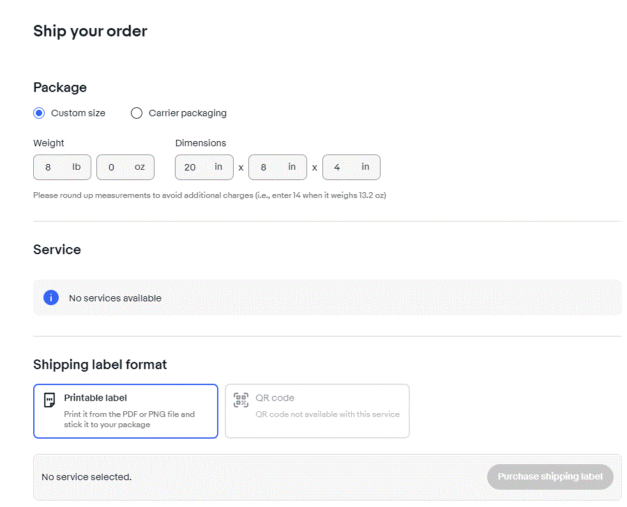This screenshot has width=627, height=507.
Task: Click the measurement rounding hint text
Action: [x=209, y=195]
